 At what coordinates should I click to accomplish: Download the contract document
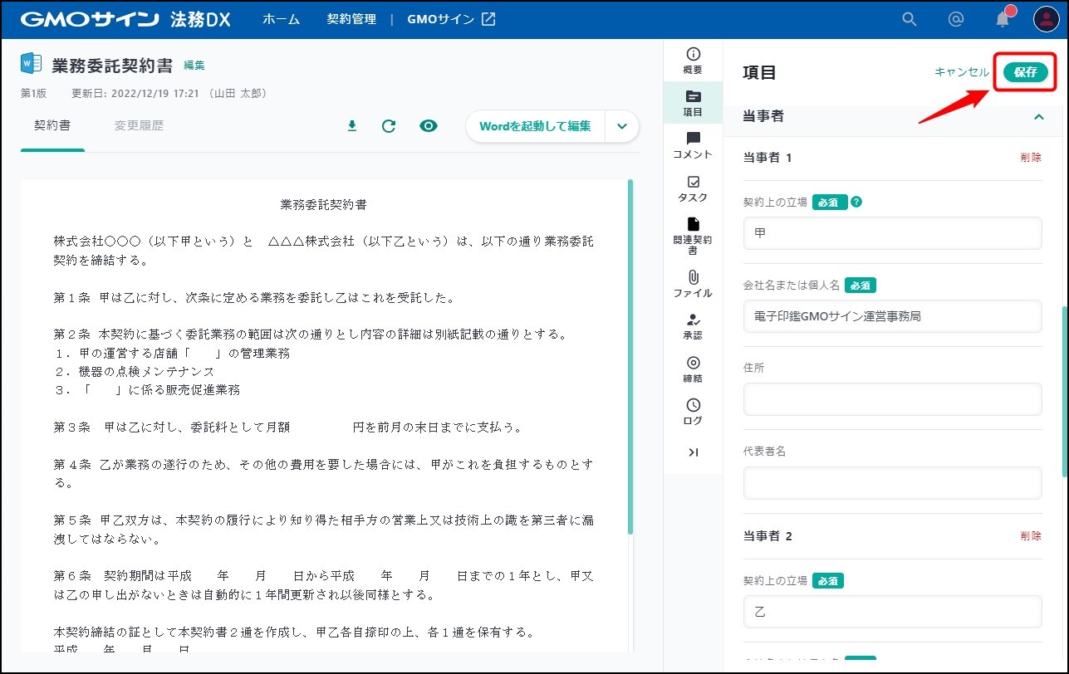(351, 126)
